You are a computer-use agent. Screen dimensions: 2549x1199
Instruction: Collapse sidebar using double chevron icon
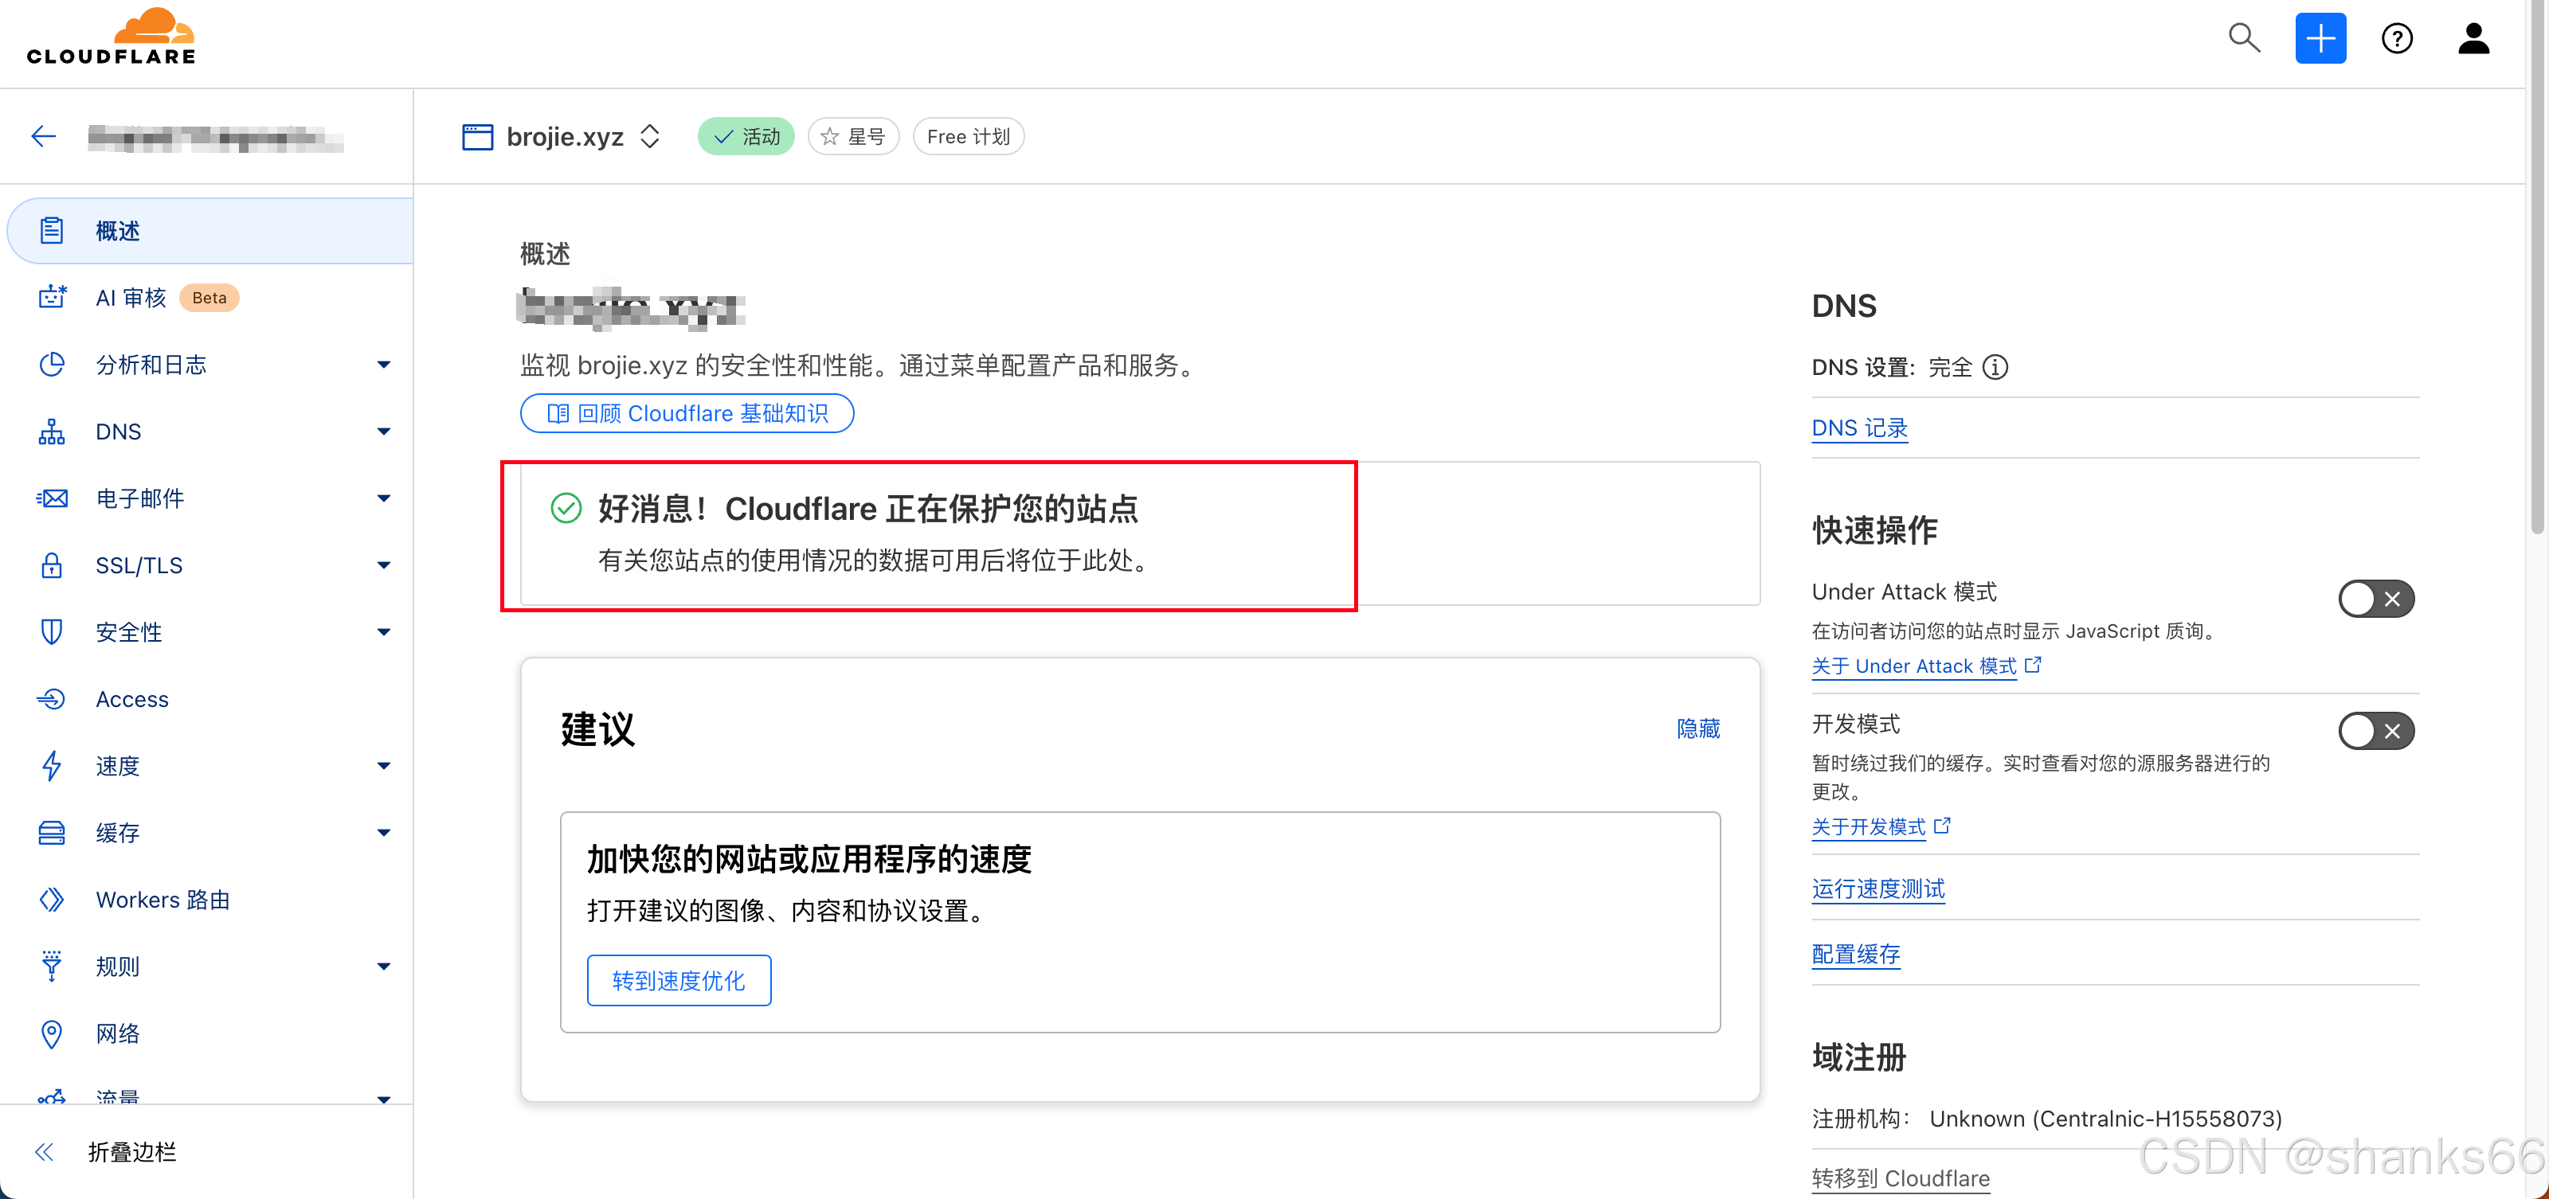pos(44,1151)
